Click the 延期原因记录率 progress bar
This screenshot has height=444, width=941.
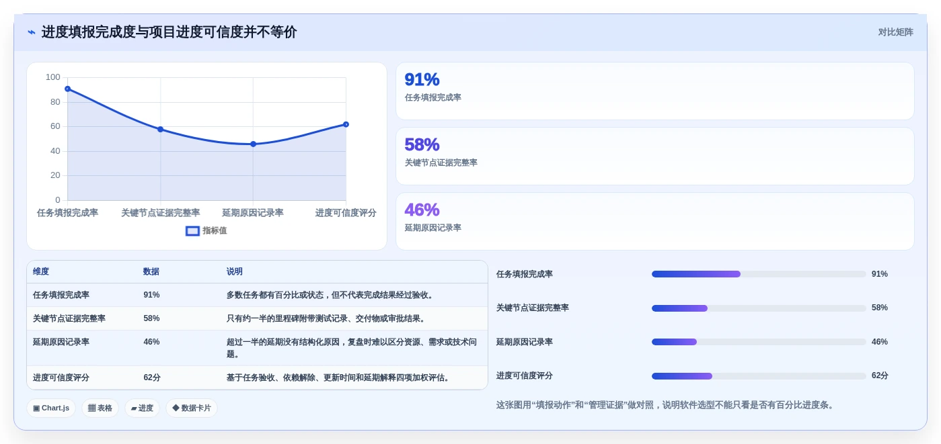[759, 342]
